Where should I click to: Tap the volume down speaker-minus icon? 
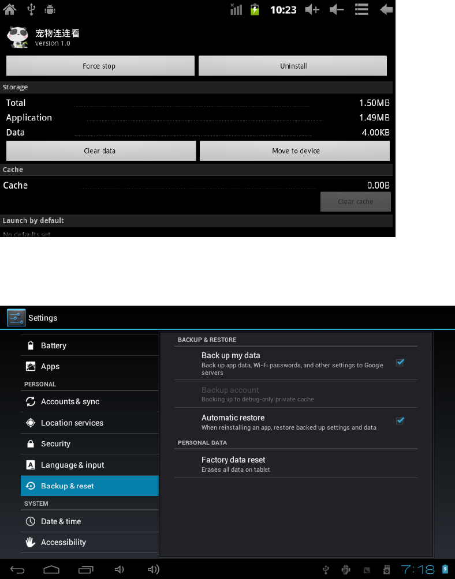337,9
